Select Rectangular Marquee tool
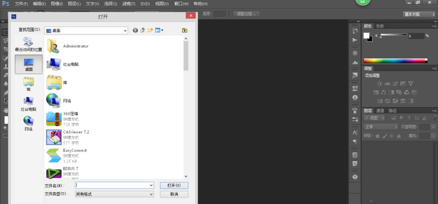 [6, 32]
